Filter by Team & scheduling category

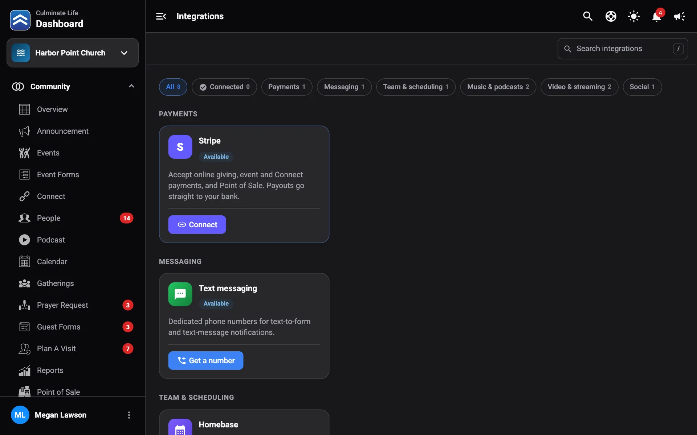(416, 87)
